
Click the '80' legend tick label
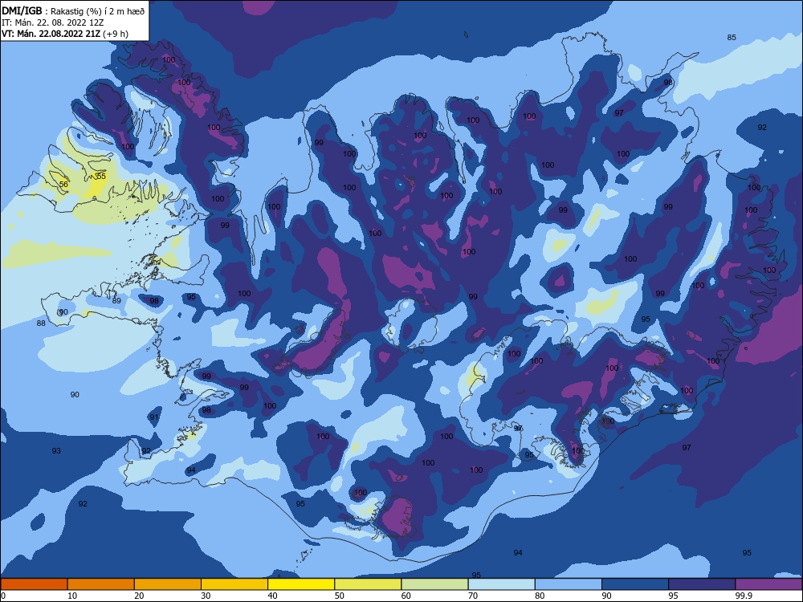click(x=540, y=596)
